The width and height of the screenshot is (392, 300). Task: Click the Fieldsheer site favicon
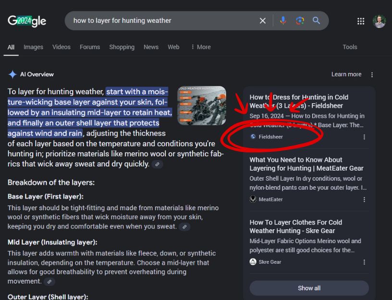click(253, 137)
